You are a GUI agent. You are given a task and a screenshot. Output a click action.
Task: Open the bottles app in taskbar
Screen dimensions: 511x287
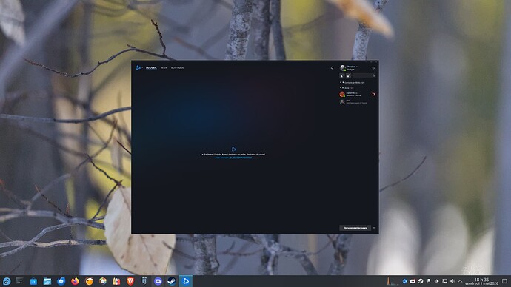(x=117, y=281)
